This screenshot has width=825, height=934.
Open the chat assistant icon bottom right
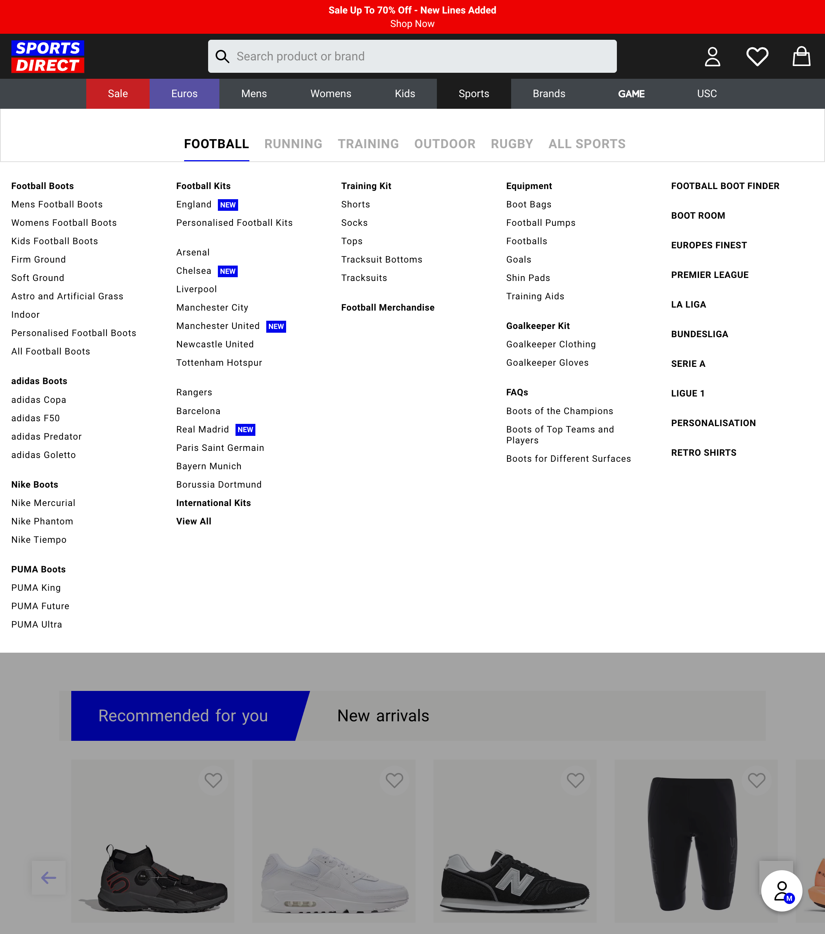pos(781,890)
